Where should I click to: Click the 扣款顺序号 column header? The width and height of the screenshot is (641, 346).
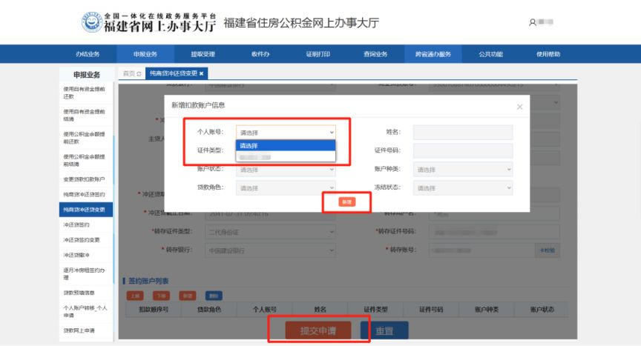pyautogui.click(x=154, y=310)
